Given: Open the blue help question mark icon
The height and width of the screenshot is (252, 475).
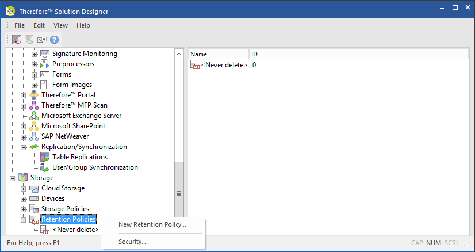Looking at the screenshot, I should point(54,40).
